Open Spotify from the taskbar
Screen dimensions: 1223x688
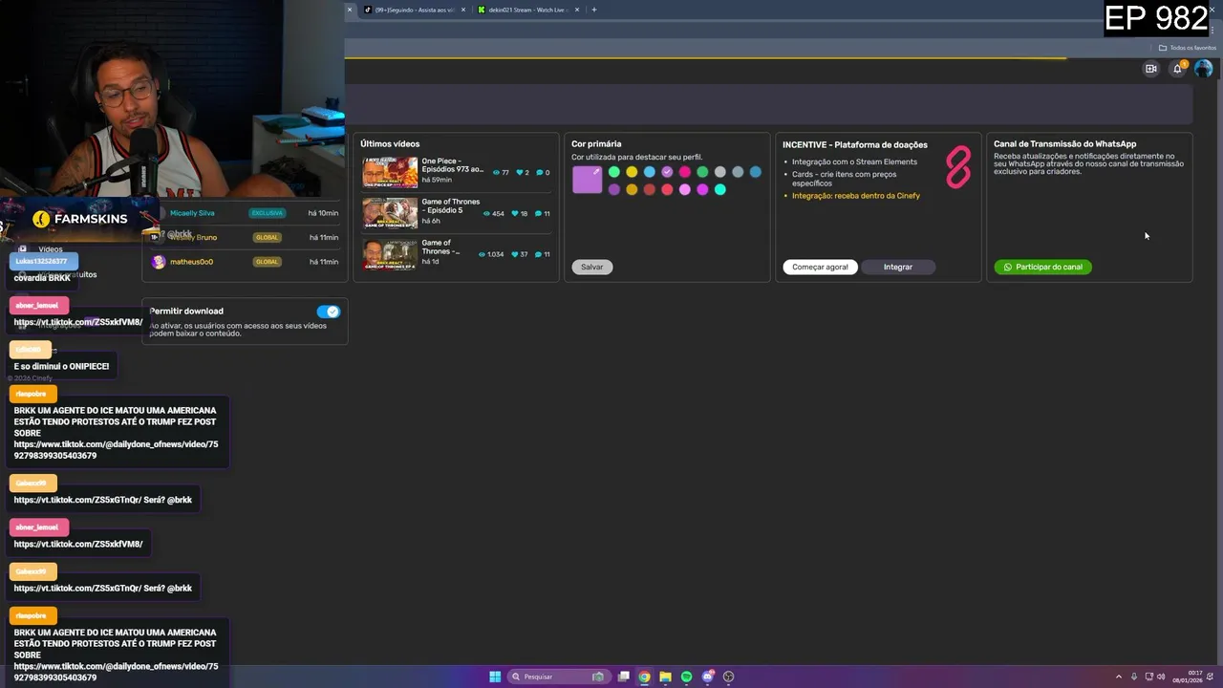(x=687, y=677)
